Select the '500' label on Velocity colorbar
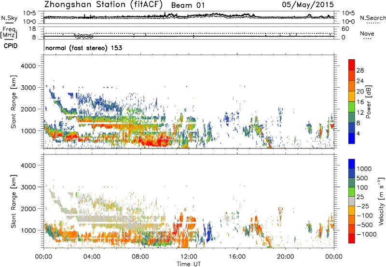The image size is (386, 267). [x=362, y=178]
